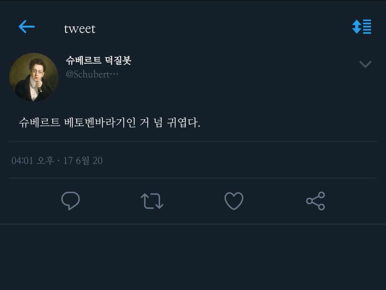Click the 04:01 오후 time stamp
The width and height of the screenshot is (386, 290).
33,161
